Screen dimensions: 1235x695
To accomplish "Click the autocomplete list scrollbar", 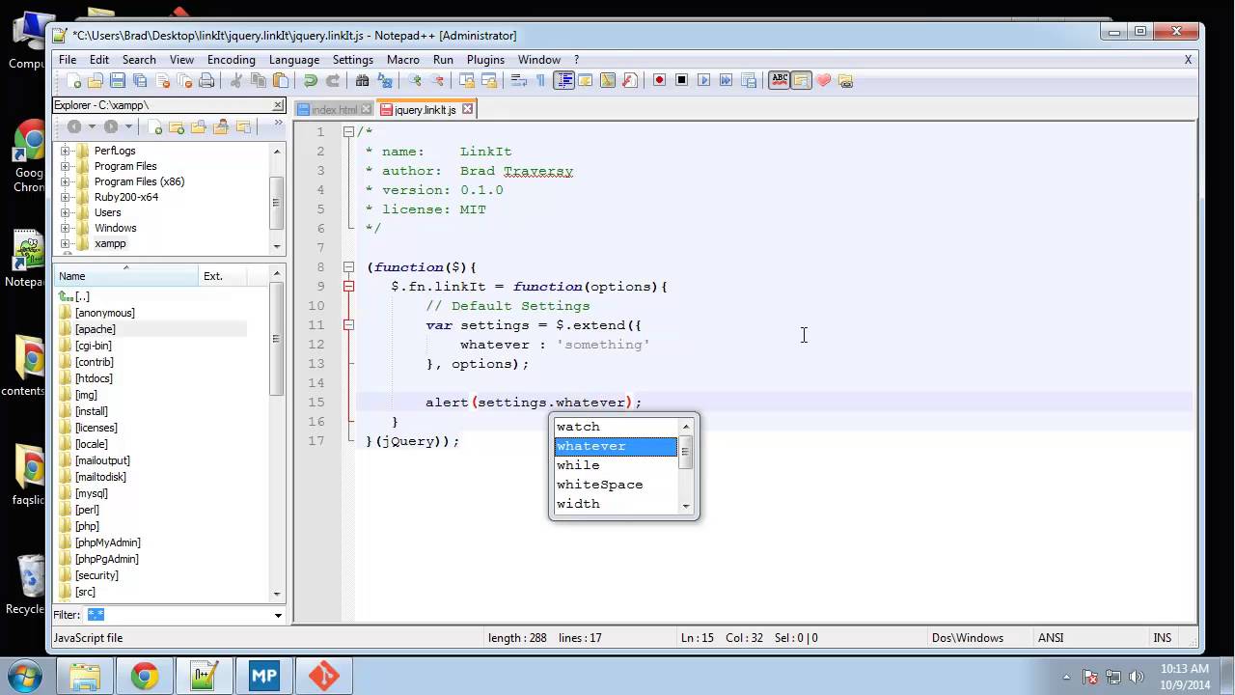I will tap(686, 465).
